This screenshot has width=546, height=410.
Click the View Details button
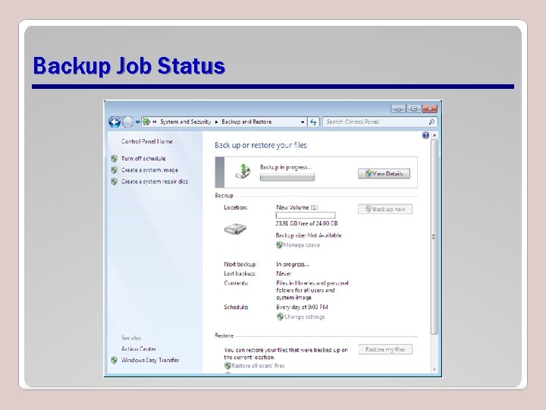pyautogui.click(x=384, y=174)
